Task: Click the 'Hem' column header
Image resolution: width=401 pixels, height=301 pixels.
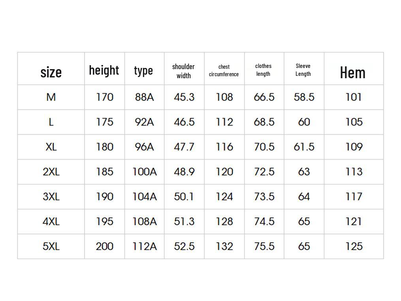Action: [x=353, y=73]
